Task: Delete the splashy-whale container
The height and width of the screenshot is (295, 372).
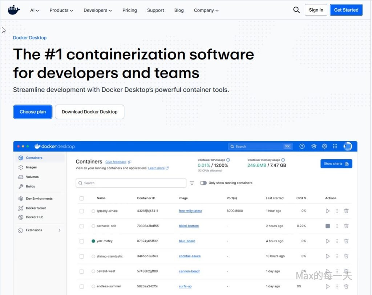Action: (346, 211)
